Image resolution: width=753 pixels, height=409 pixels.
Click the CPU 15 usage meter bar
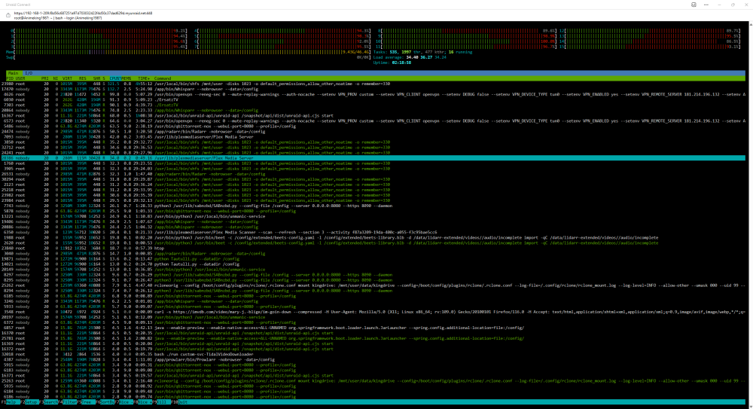point(650,47)
